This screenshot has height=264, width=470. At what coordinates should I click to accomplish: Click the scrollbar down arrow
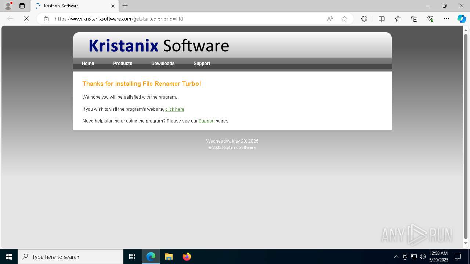pos(466,243)
